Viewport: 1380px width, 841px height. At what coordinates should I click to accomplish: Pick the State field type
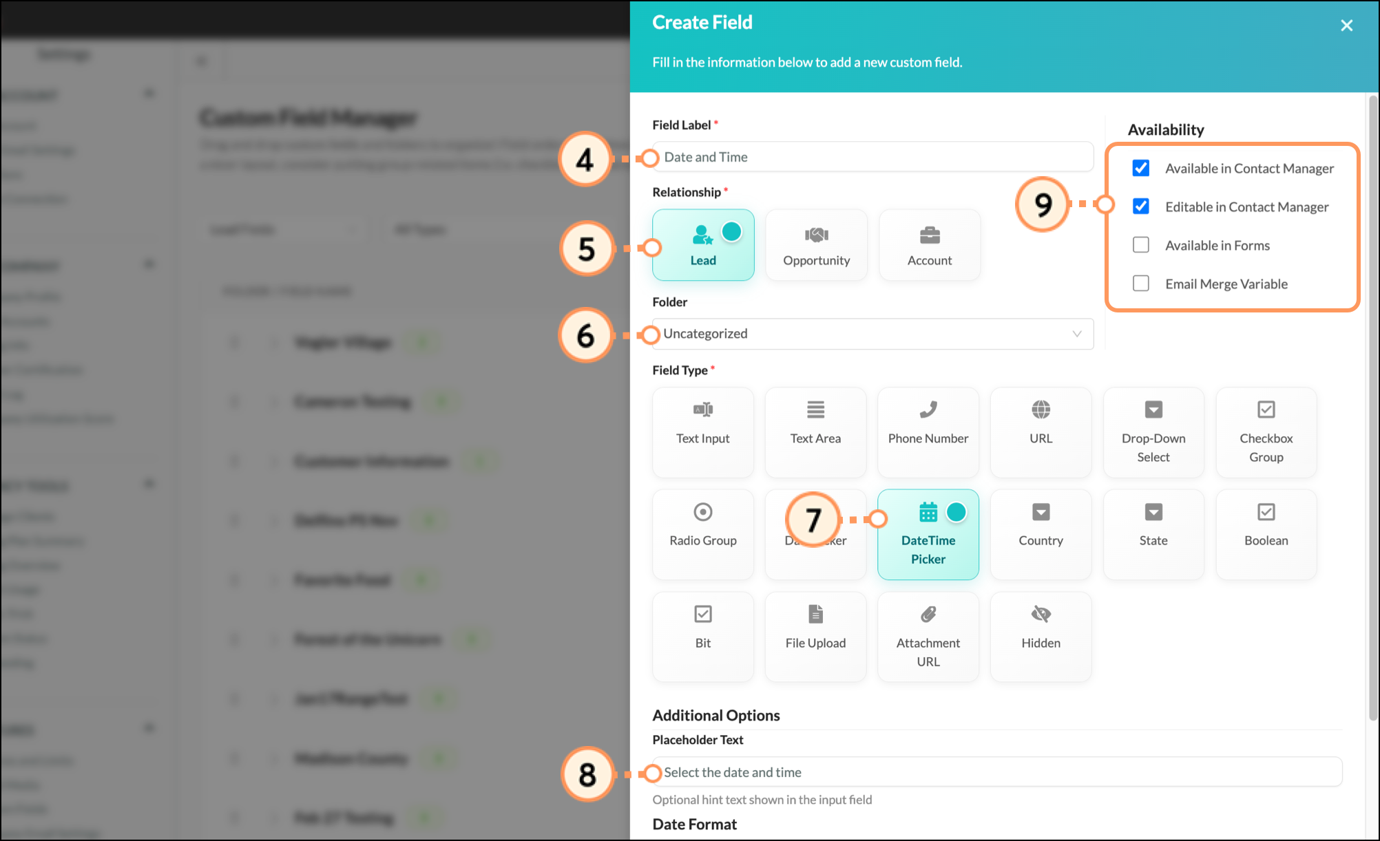(1153, 534)
